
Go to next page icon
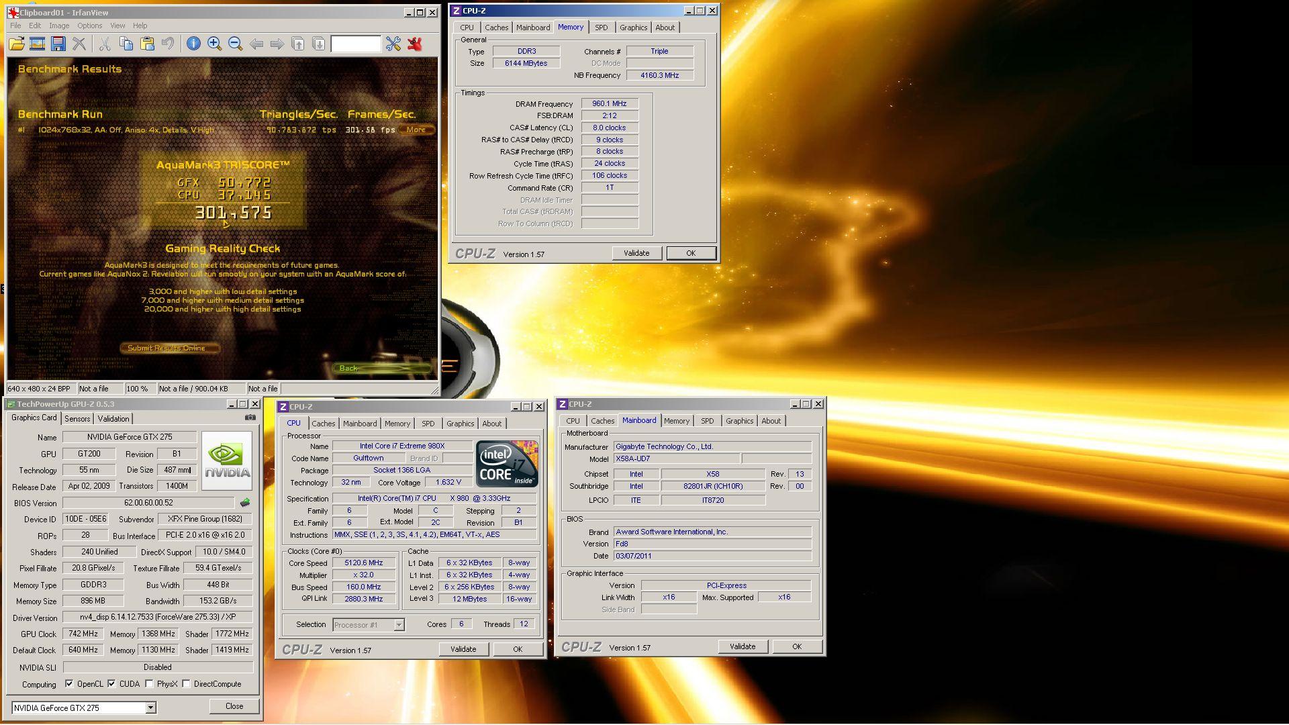pos(319,44)
